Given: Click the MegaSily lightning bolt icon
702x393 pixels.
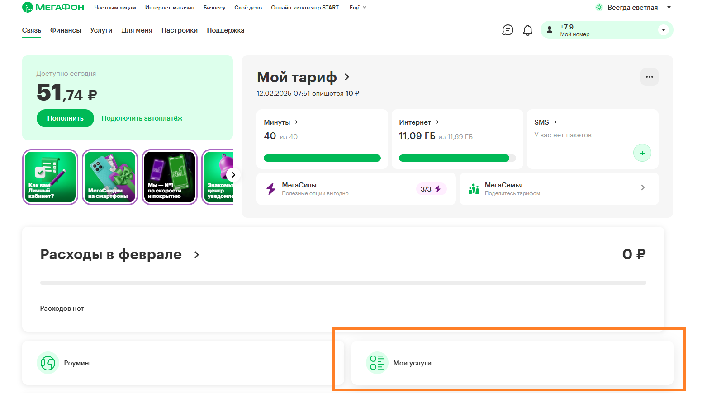Looking at the screenshot, I should pyautogui.click(x=271, y=189).
